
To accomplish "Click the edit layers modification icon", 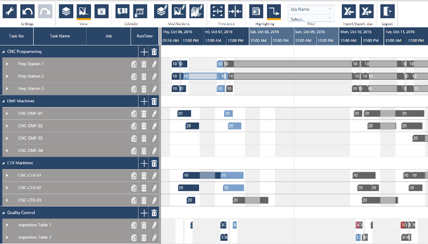I will tap(161, 11).
